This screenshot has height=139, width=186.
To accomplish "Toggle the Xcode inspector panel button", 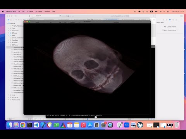I will point(181,16).
